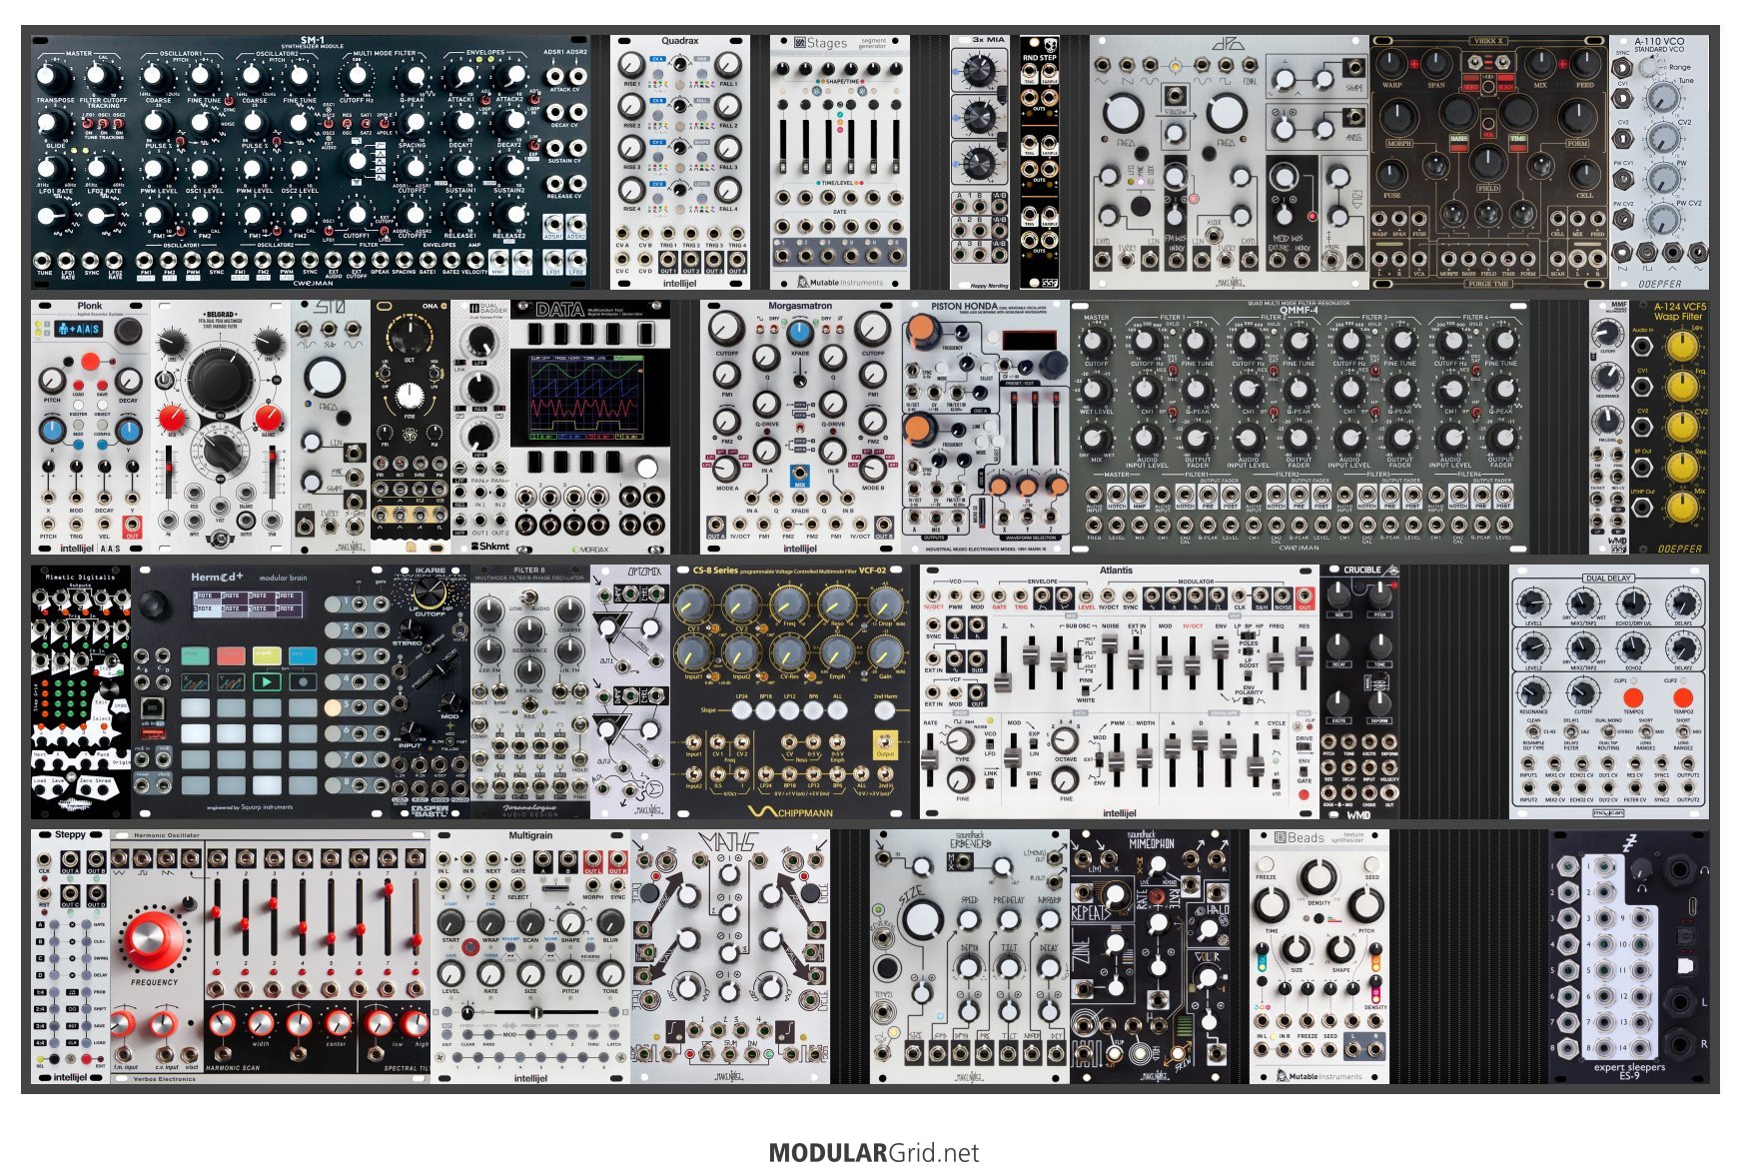Image resolution: width=1750 pixels, height=1174 pixels.
Task: Click the Quadrax FALL 4 knob
Action: tap(728, 190)
